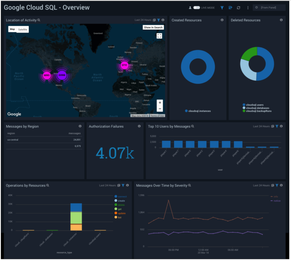Image resolution: width=291 pixels, height=260 pixels.
Task: Click copy icon in Messages Over Time panel
Action: [273, 185]
